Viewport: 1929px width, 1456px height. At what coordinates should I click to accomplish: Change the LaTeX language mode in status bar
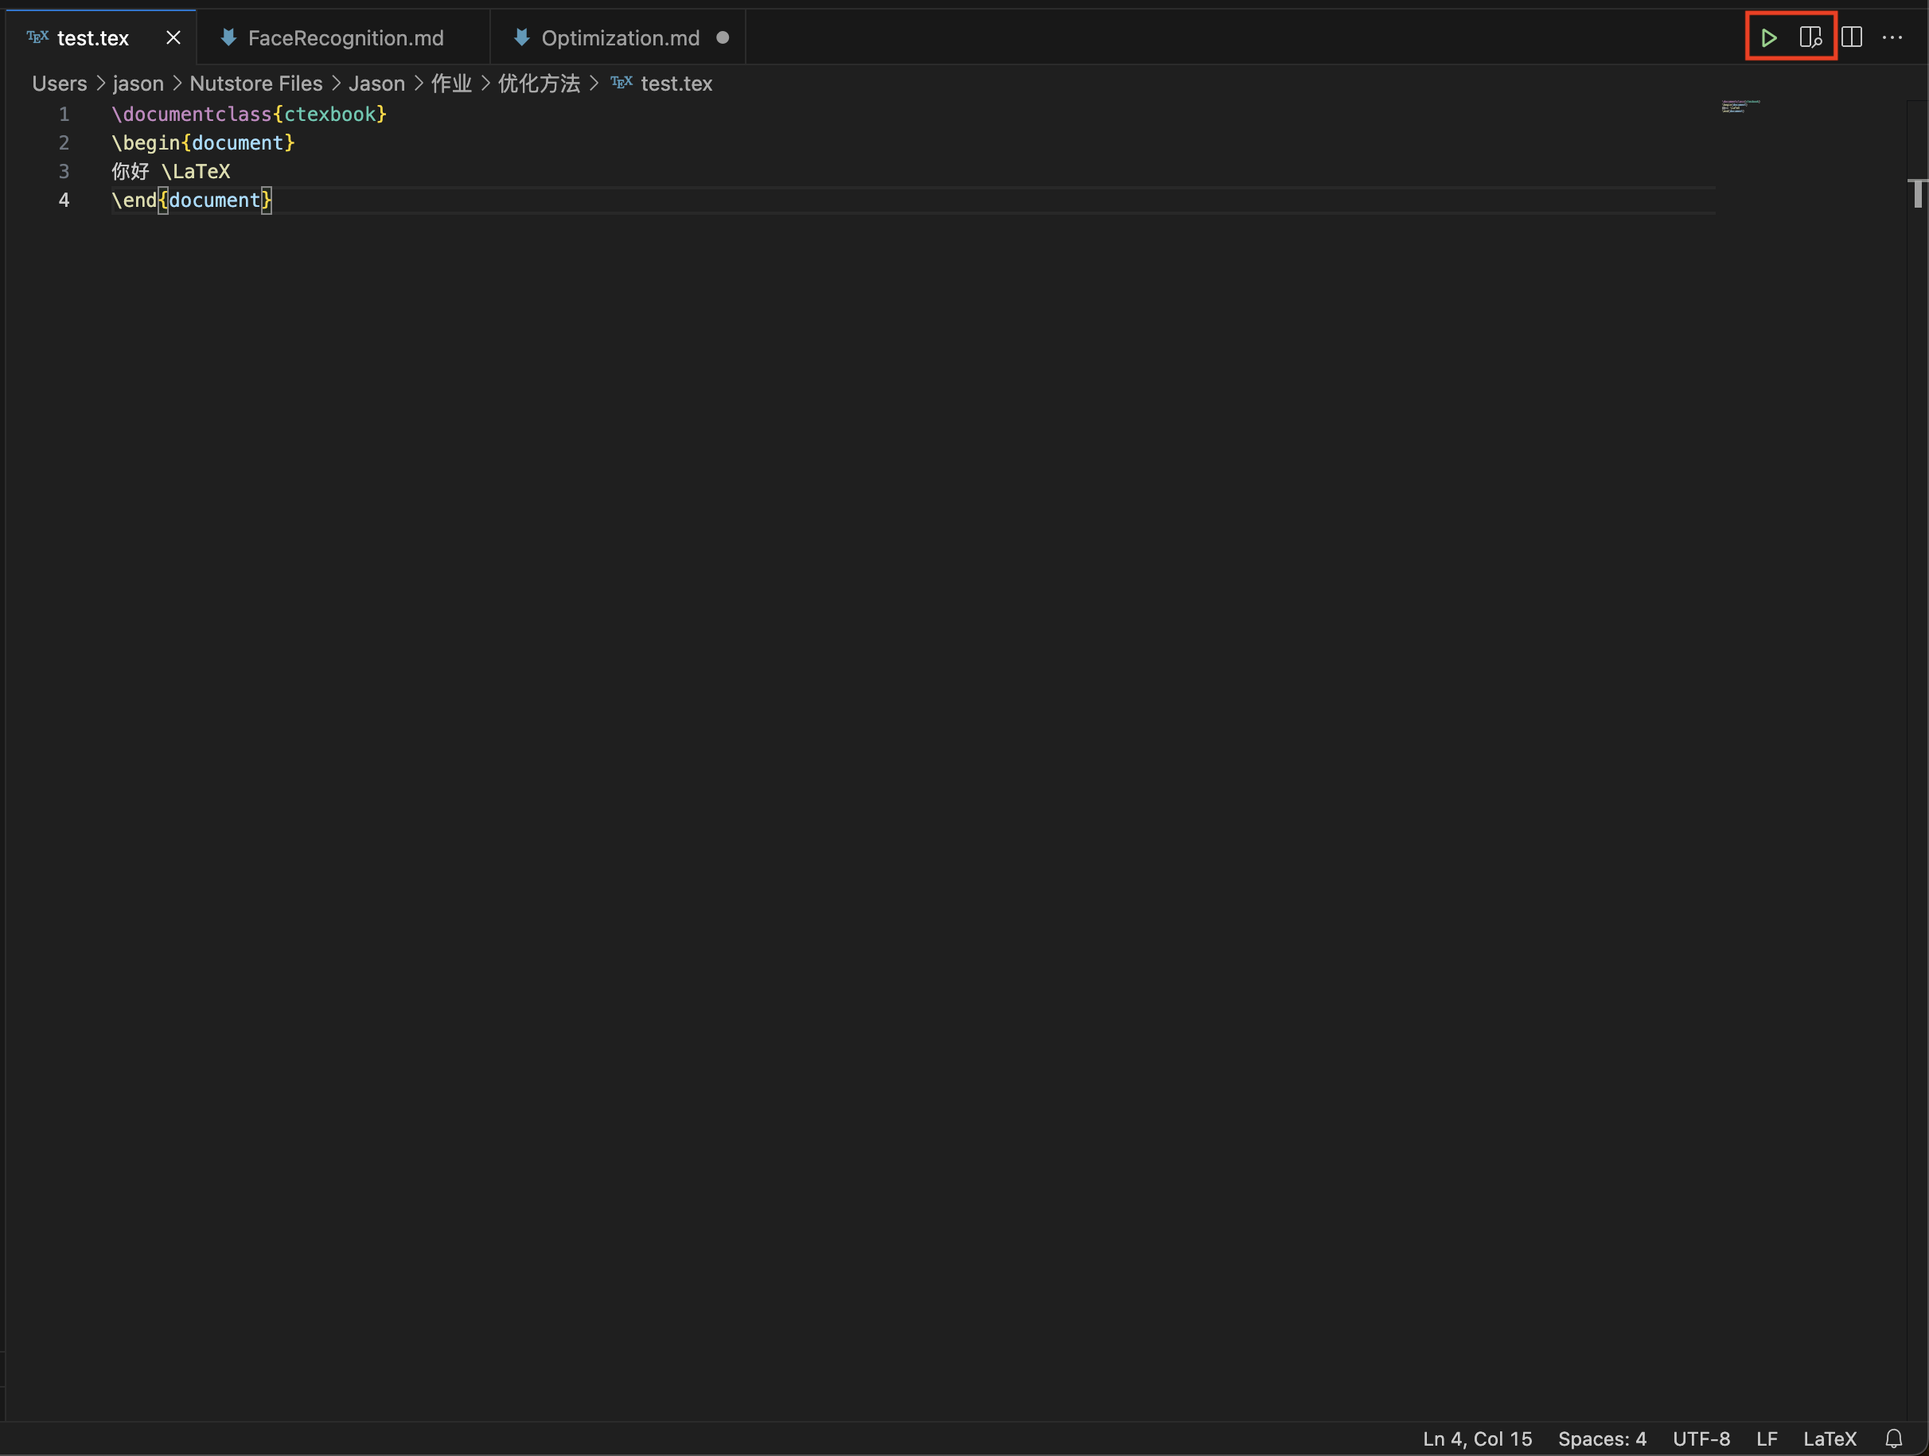(x=1830, y=1438)
